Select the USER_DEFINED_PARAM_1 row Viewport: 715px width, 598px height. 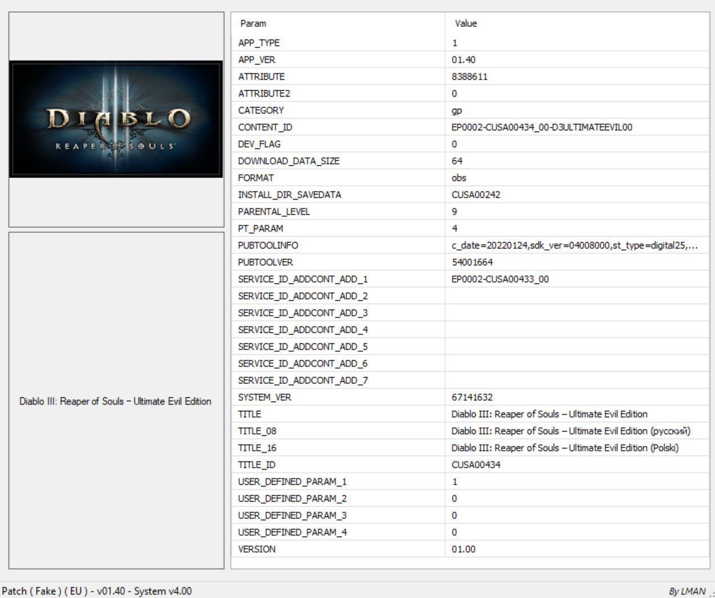[292, 482]
